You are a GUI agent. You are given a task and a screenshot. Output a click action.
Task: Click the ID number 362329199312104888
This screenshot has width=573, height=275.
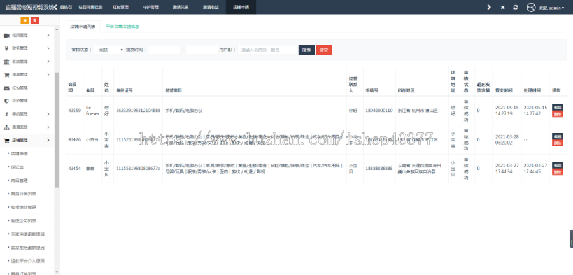[x=138, y=111]
